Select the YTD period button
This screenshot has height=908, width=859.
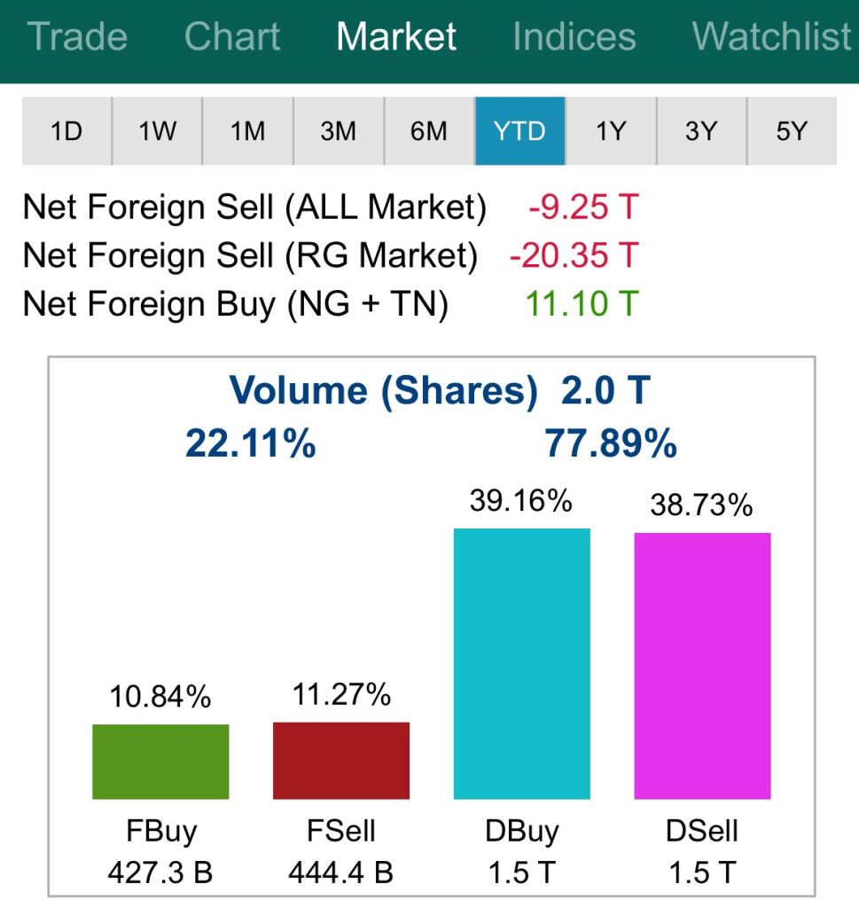[x=519, y=131]
